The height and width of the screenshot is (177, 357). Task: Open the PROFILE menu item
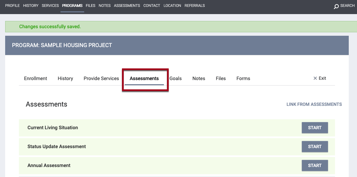tap(12, 5)
